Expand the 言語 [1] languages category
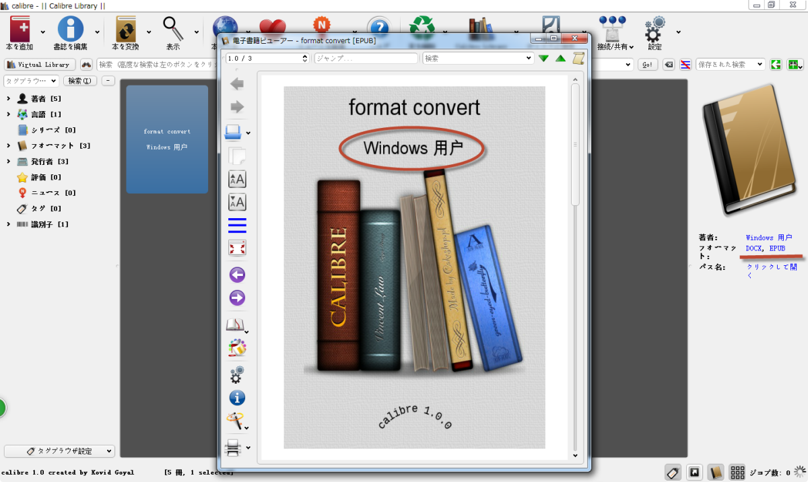 click(8, 114)
